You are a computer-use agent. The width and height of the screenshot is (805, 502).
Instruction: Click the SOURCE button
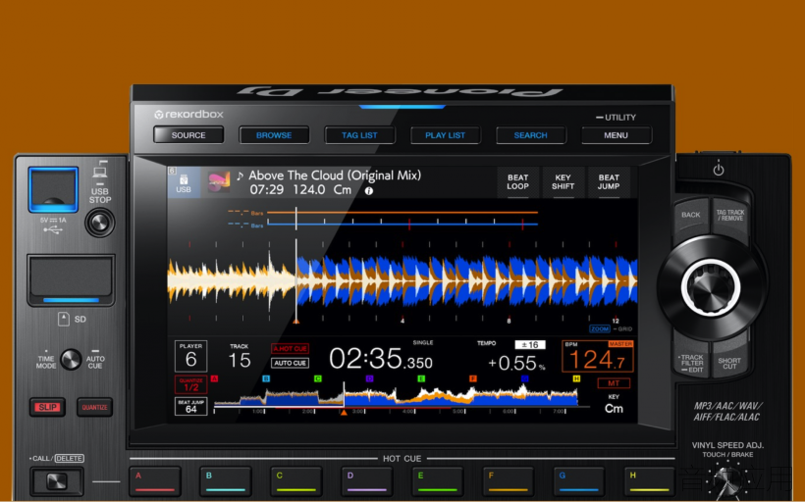[188, 135]
